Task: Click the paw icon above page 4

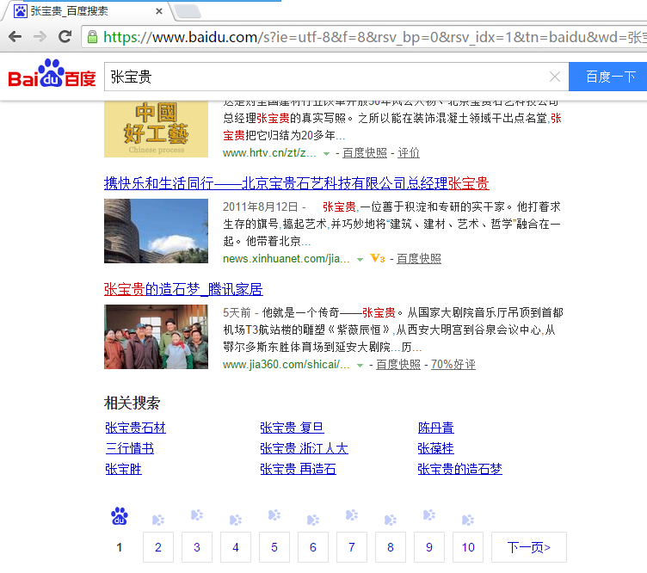Action: (236, 520)
